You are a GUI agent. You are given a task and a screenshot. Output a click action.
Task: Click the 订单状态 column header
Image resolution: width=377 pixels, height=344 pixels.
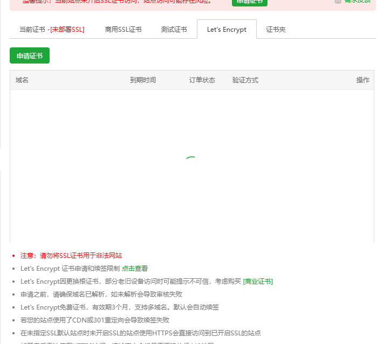[202, 80]
